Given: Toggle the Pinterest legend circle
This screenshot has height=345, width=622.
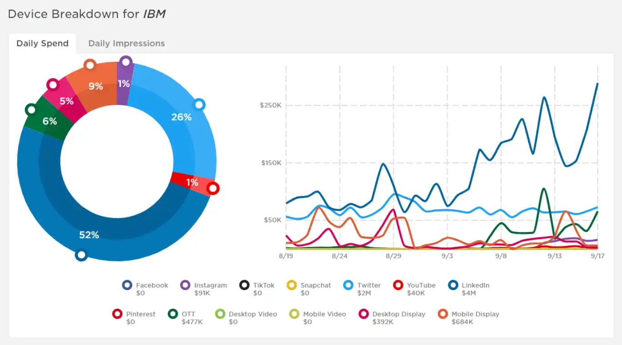Looking at the screenshot, I should pyautogui.click(x=117, y=314).
